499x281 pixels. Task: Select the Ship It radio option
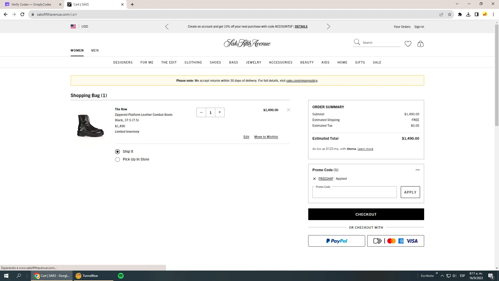[117, 151]
